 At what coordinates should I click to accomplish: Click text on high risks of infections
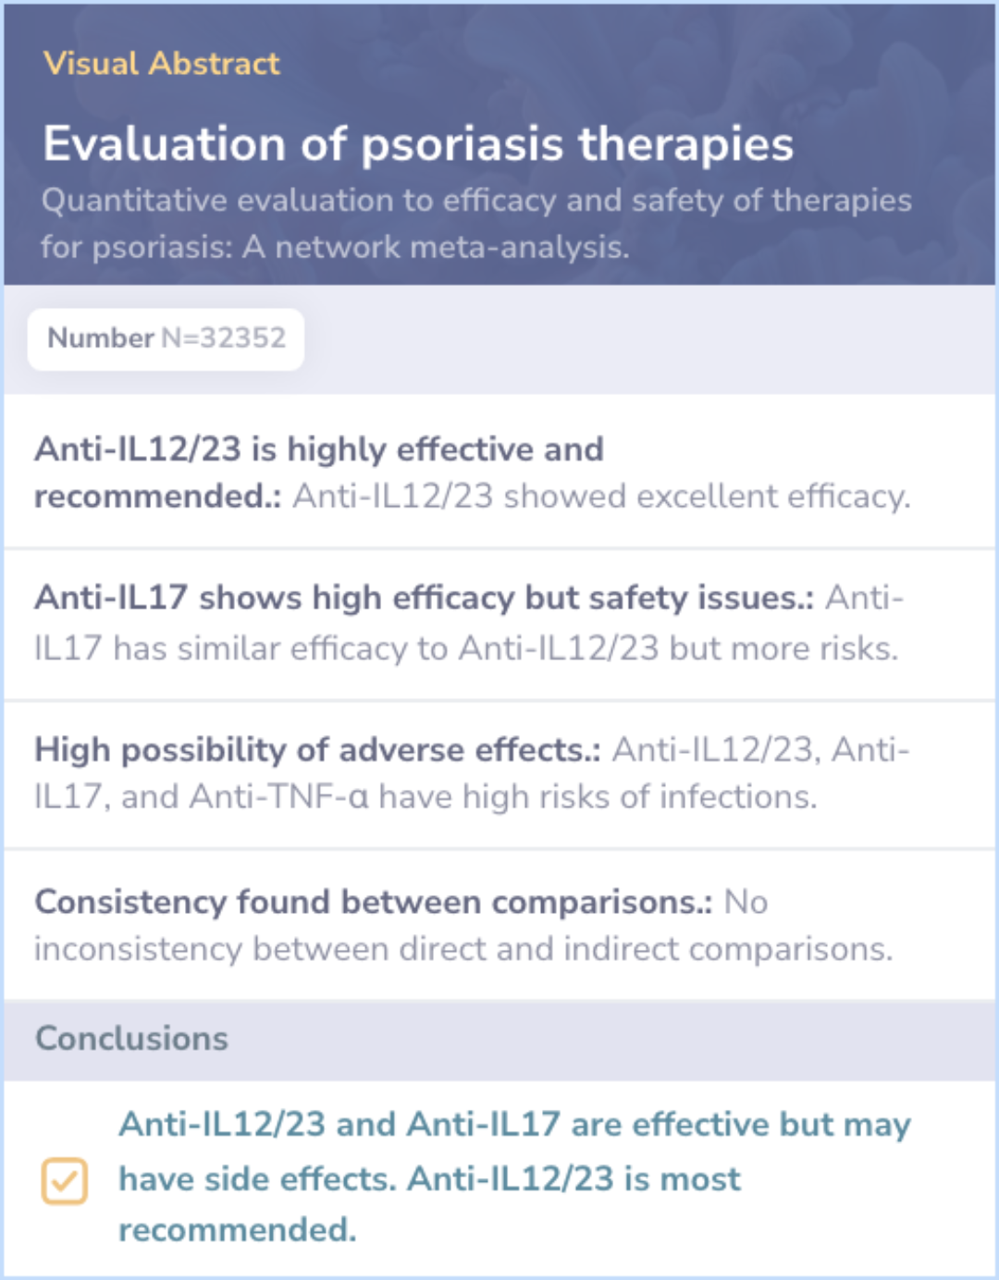click(x=592, y=796)
